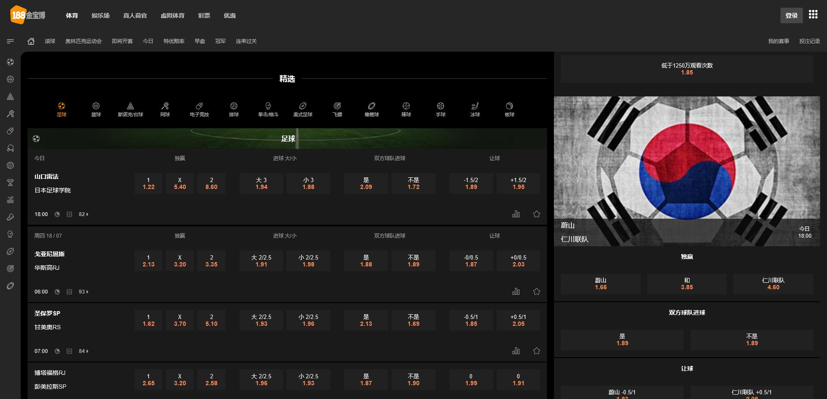
Task: Toggle the clock icon on the 07:00 match
Action: click(57, 351)
